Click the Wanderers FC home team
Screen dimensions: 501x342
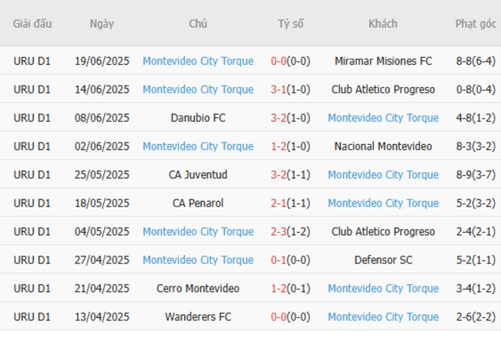point(198,317)
